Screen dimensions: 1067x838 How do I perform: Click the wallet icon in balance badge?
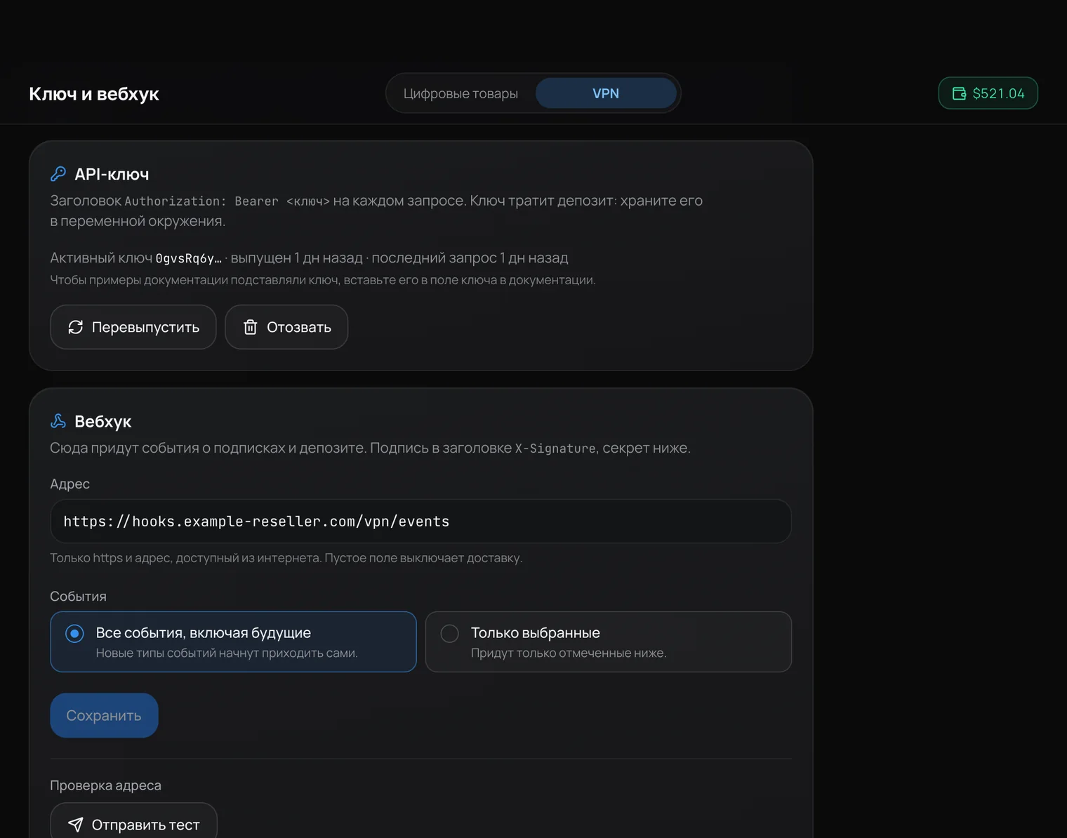coord(959,93)
